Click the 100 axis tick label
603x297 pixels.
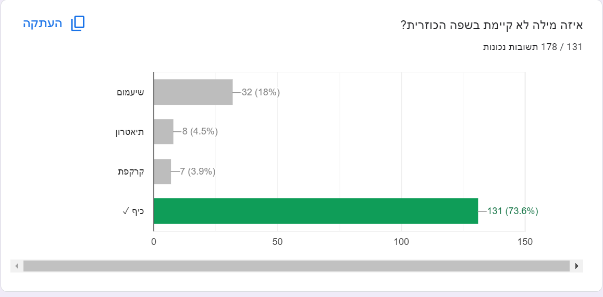(x=401, y=242)
